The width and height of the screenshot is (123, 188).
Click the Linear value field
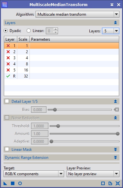point(49,31)
